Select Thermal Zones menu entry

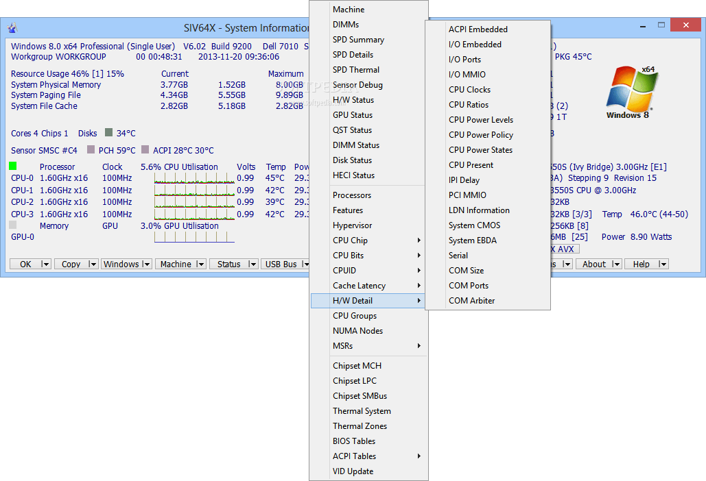368,425
